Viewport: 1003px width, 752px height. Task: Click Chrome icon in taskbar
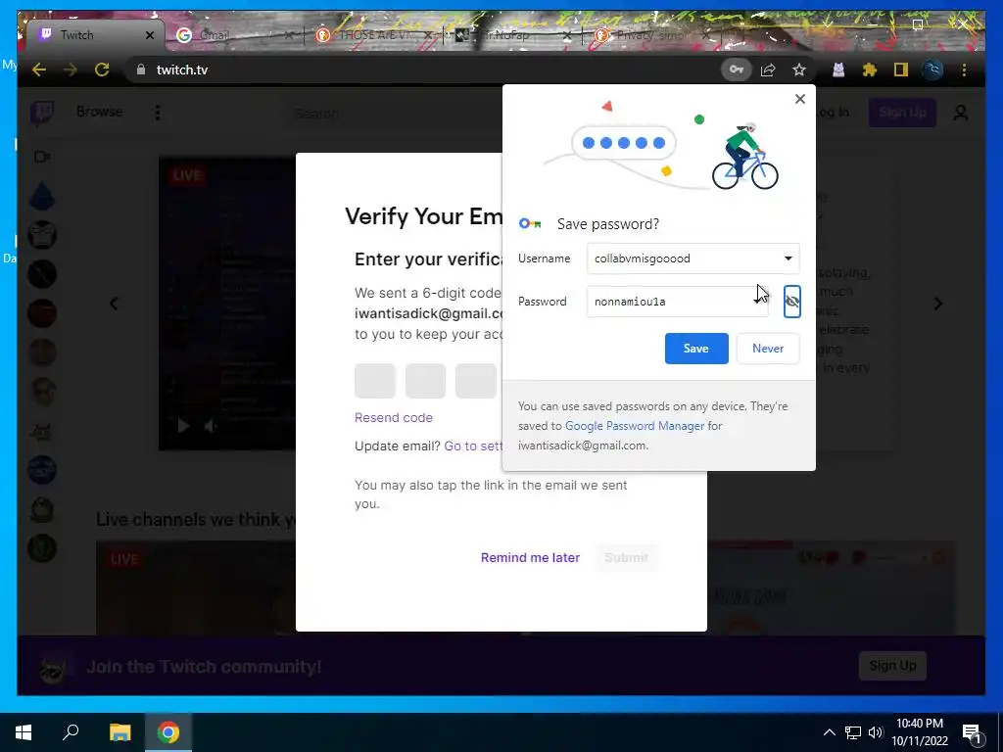tap(168, 732)
